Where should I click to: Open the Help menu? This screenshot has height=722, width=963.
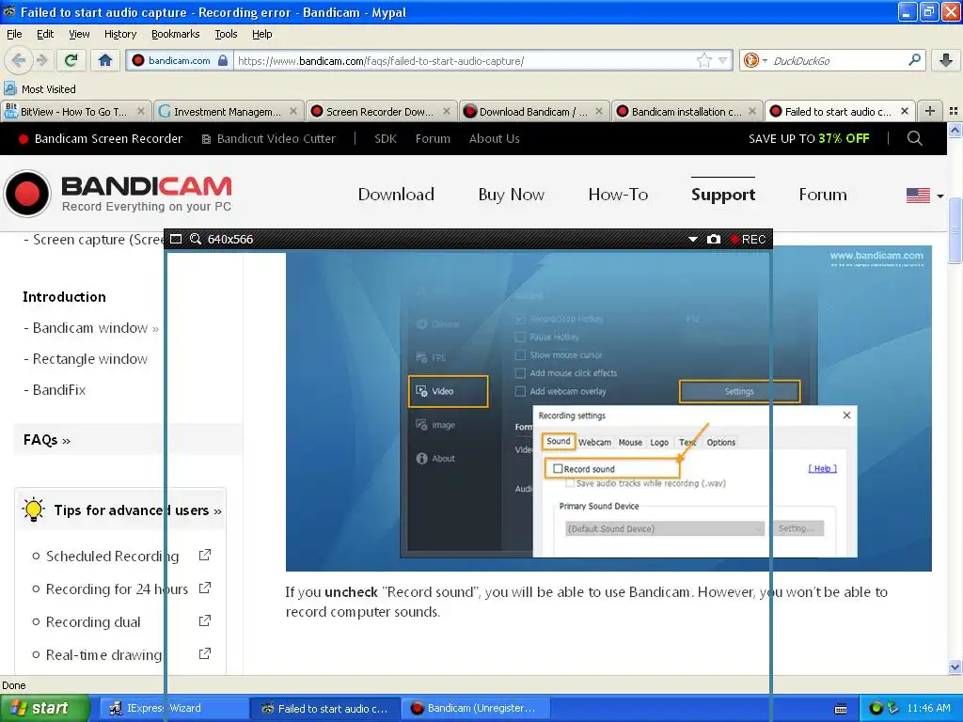[261, 34]
